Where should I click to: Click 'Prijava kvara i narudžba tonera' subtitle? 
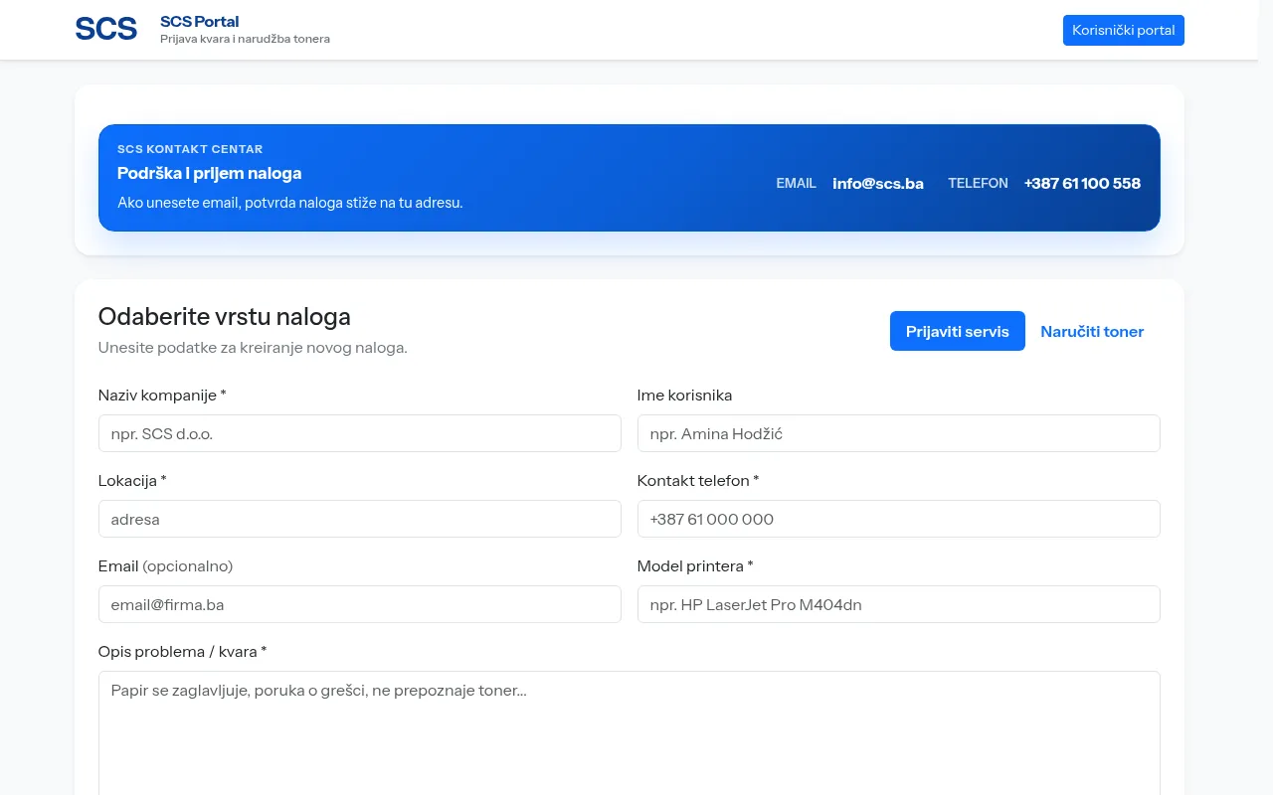tap(245, 39)
